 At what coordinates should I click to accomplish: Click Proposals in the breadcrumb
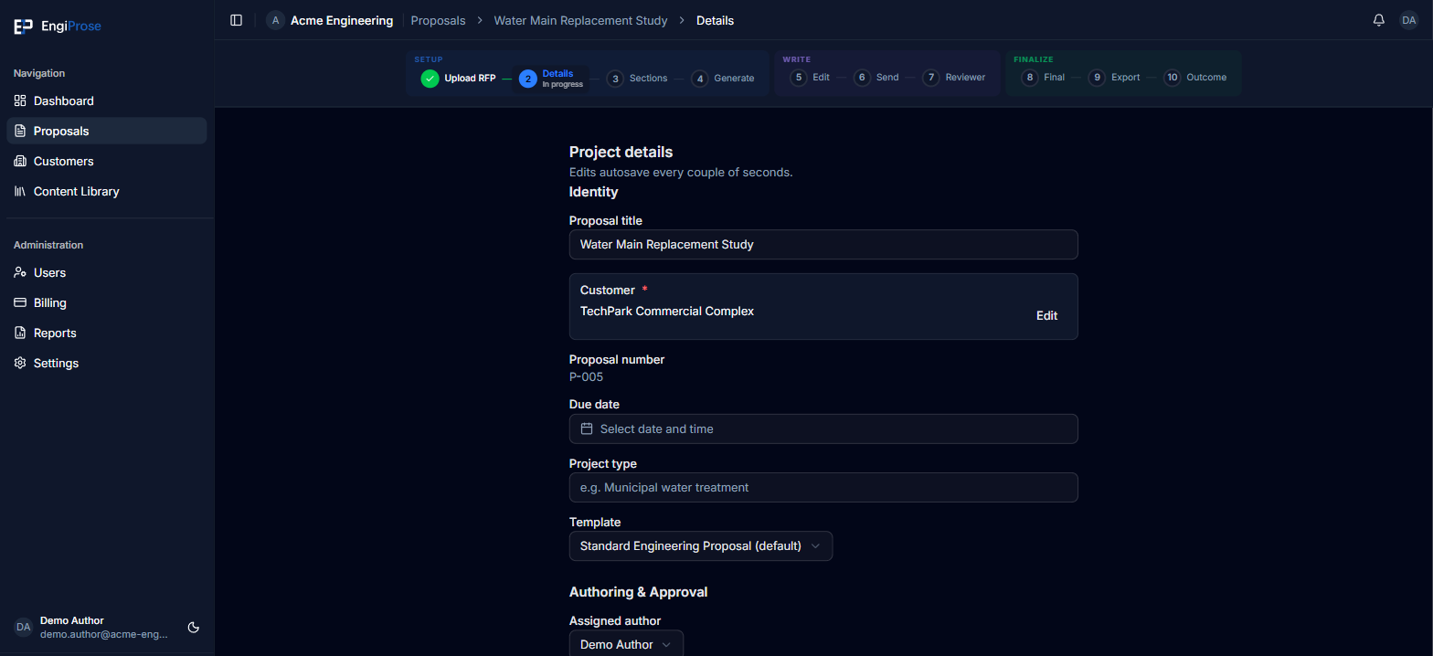[438, 20]
